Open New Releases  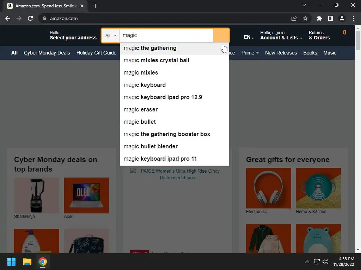pyautogui.click(x=281, y=53)
